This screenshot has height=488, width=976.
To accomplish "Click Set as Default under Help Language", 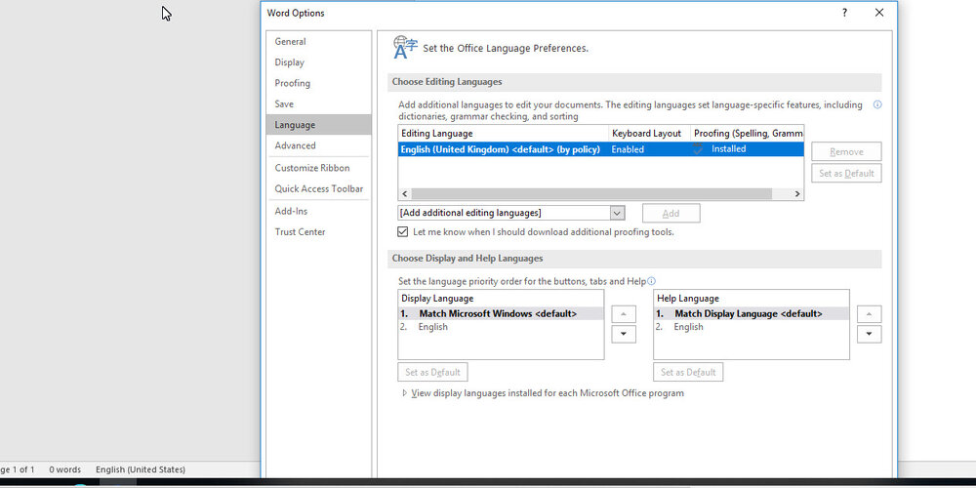I will coord(688,372).
